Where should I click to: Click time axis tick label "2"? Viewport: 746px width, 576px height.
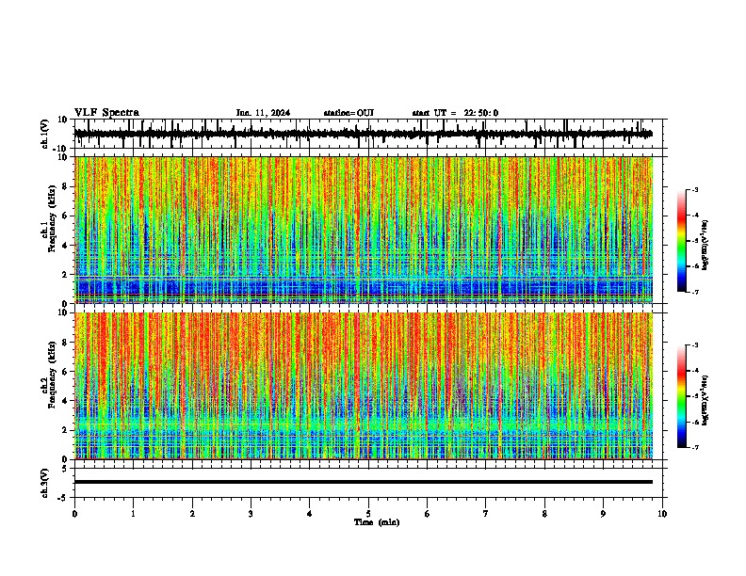[x=192, y=514]
